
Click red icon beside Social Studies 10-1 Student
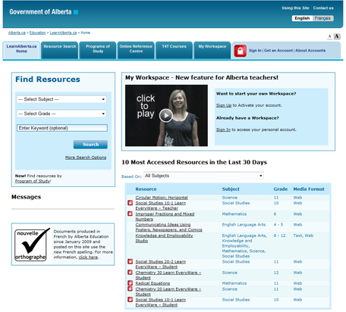click(130, 299)
